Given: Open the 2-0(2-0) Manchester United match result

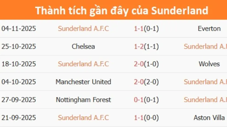Looking at the screenshot, I should [x=146, y=82].
